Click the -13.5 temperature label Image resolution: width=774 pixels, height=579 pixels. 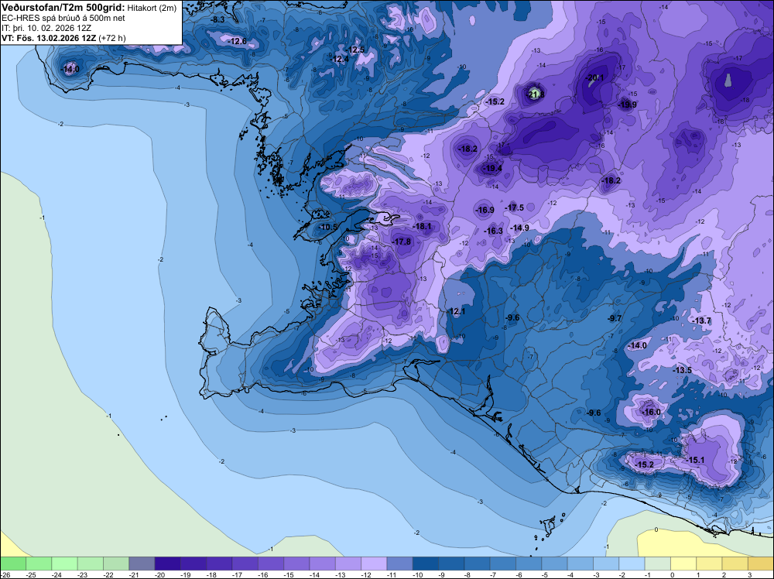click(x=683, y=370)
